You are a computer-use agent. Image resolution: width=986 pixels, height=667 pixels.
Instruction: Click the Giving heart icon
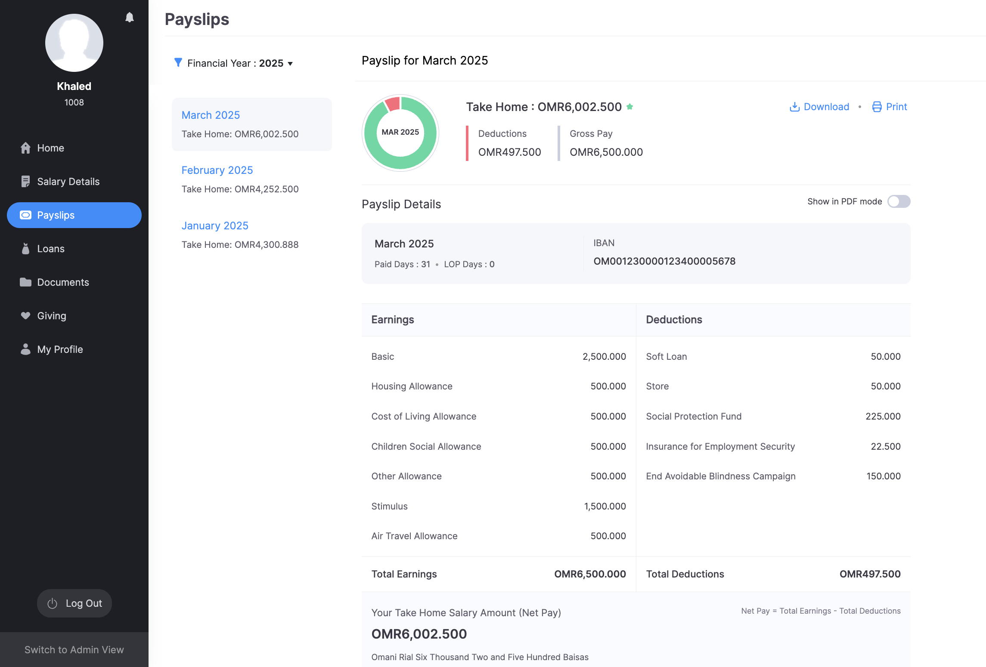pos(25,316)
